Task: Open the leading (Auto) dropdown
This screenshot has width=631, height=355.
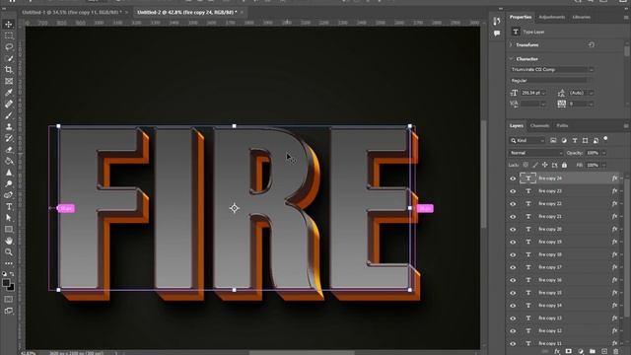Action: tap(591, 93)
